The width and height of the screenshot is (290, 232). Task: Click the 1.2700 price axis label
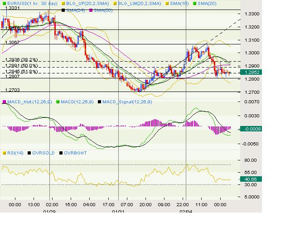coord(252,92)
